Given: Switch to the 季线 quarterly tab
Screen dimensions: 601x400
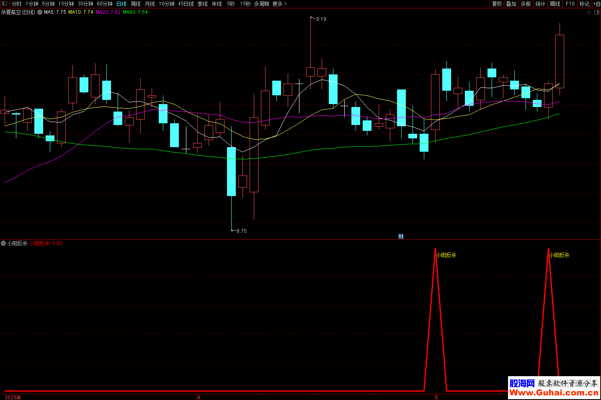Looking at the screenshot, I should (x=203, y=4).
